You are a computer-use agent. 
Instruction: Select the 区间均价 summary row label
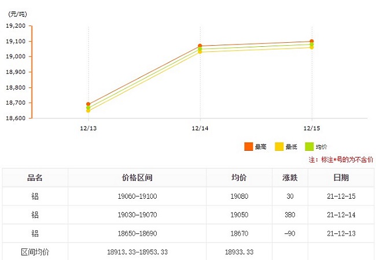click(x=35, y=252)
